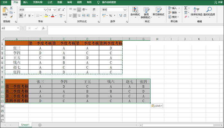Apply percent style format
Screen dimensions: 224x128
pyautogui.click(x=110, y=16)
